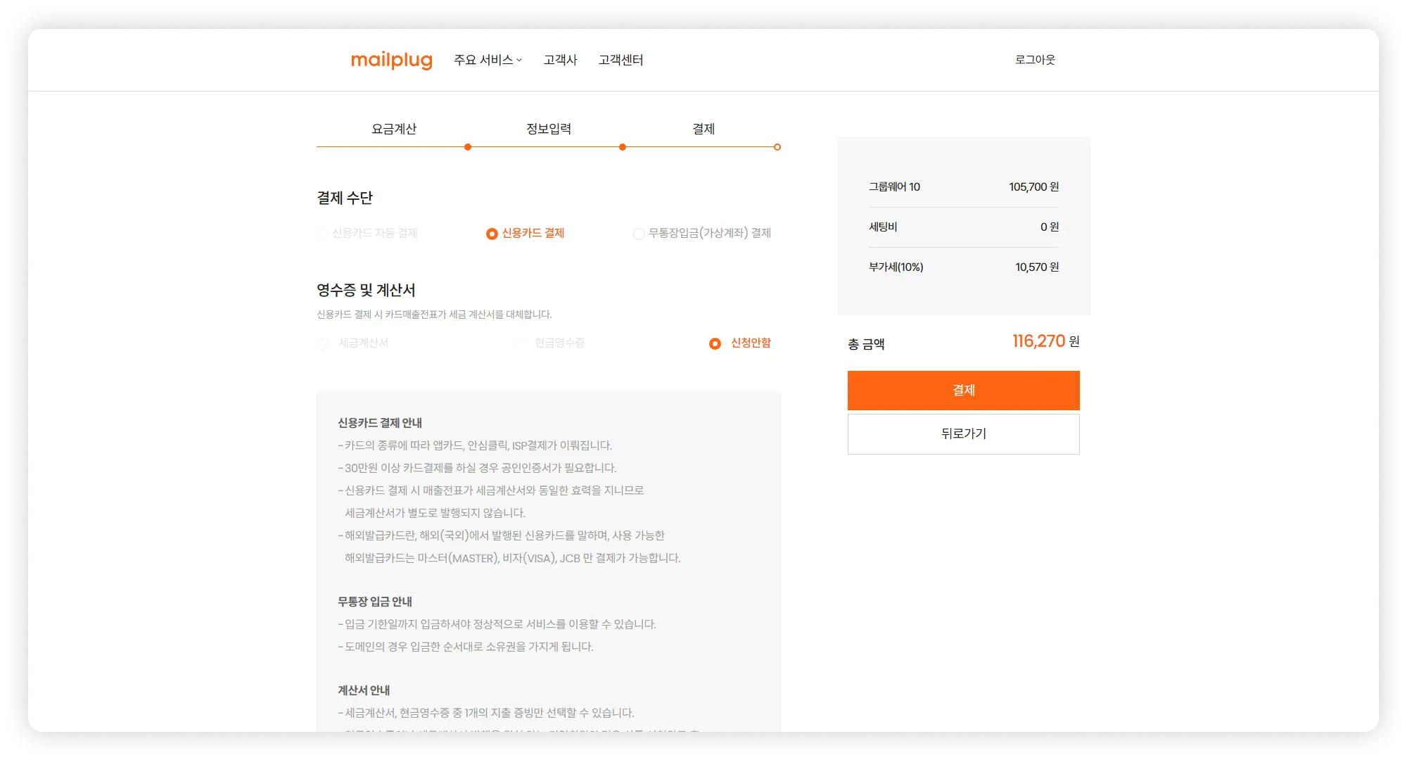The image size is (1407, 760).
Task: Click the mailplug logo
Action: point(391,61)
